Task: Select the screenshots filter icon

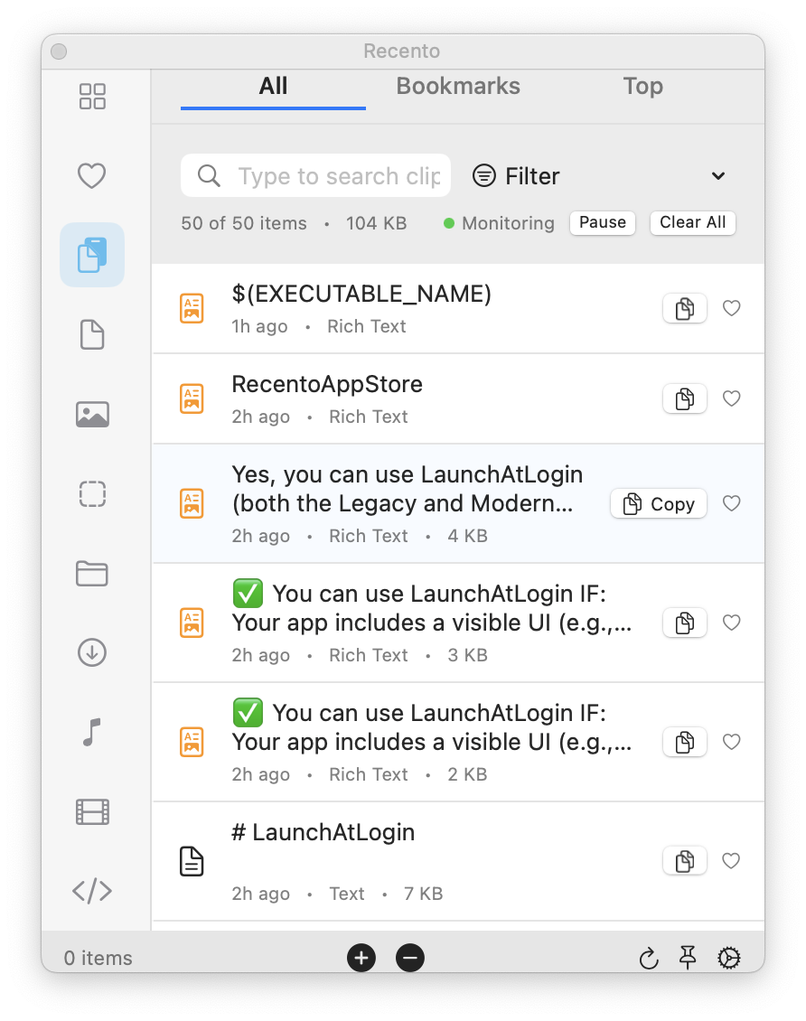Action: click(x=91, y=493)
